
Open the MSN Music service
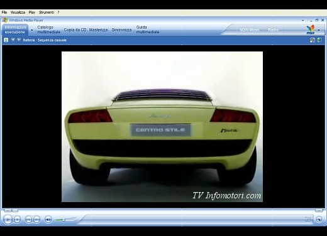(250, 30)
